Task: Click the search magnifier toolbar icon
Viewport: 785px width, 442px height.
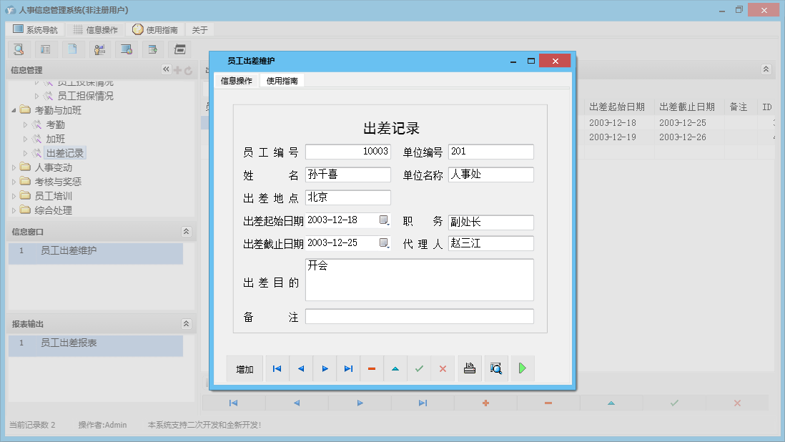Action: point(19,49)
